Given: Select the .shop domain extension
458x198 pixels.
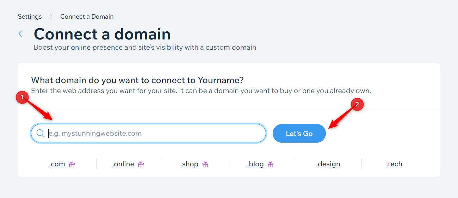Looking at the screenshot, I should click(x=189, y=164).
